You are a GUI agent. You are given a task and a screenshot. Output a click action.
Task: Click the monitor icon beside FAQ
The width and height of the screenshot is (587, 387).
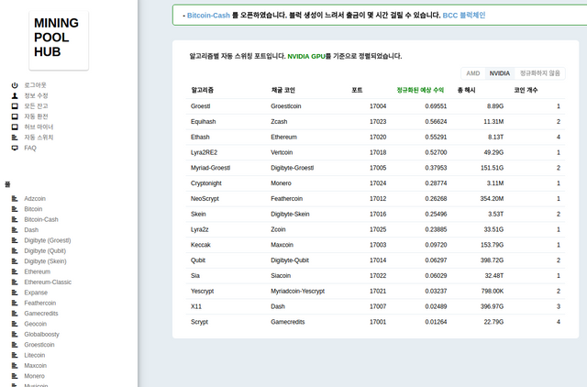[x=15, y=148]
